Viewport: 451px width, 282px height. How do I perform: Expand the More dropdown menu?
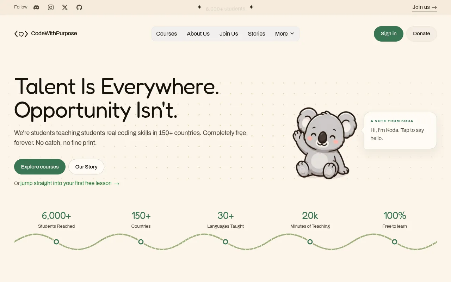[x=285, y=34]
